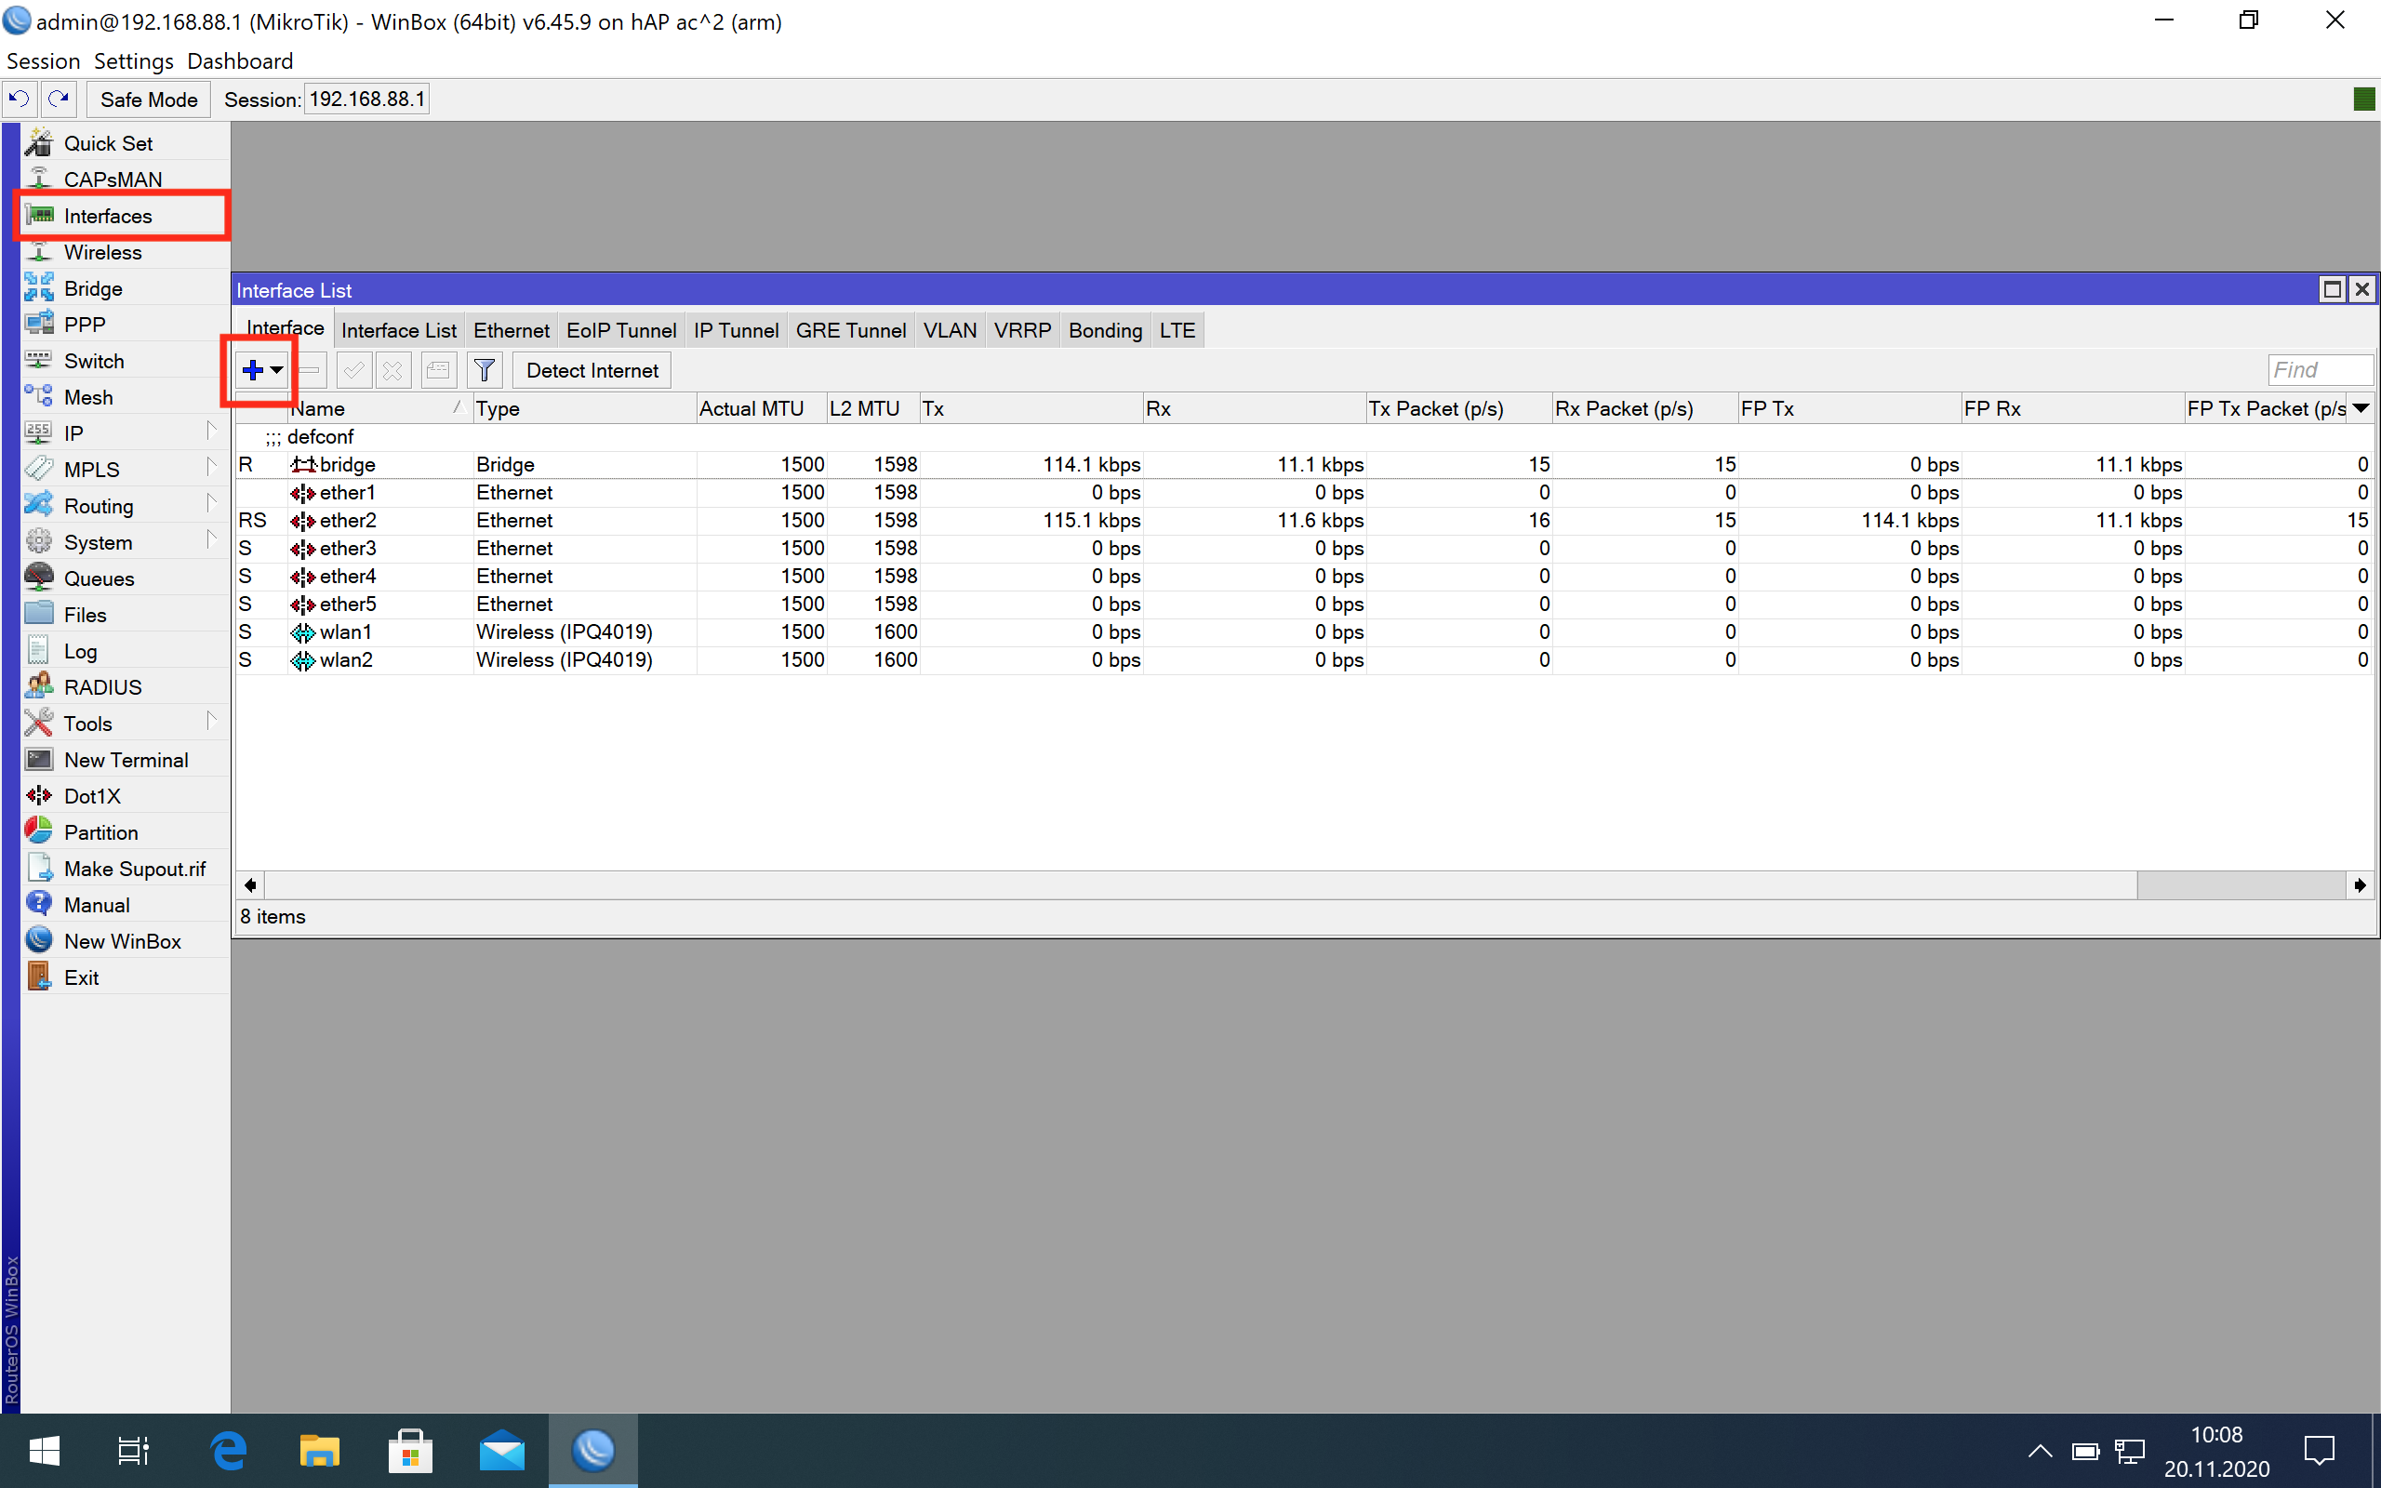Click the blue plus add interface icon
The height and width of the screenshot is (1488, 2381).
pyautogui.click(x=252, y=370)
